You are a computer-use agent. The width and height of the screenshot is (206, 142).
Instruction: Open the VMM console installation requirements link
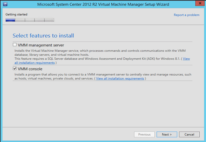click(x=120, y=79)
